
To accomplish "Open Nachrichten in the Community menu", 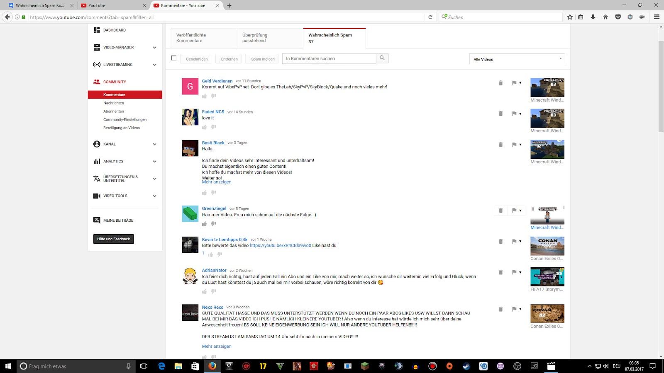I will click(x=114, y=103).
